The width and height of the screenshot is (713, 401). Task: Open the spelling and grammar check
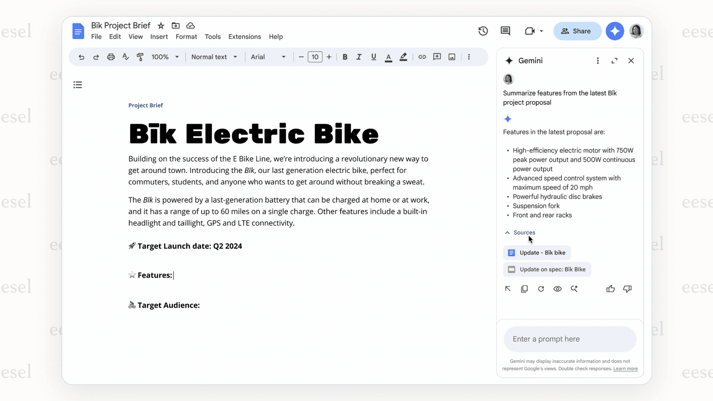(125, 56)
